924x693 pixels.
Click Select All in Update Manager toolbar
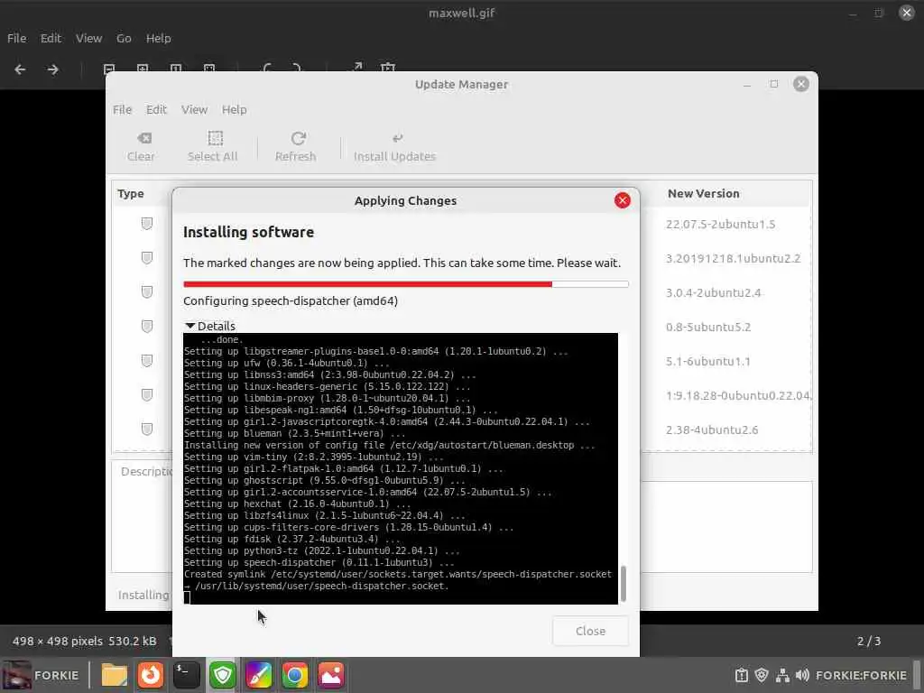[213, 147]
